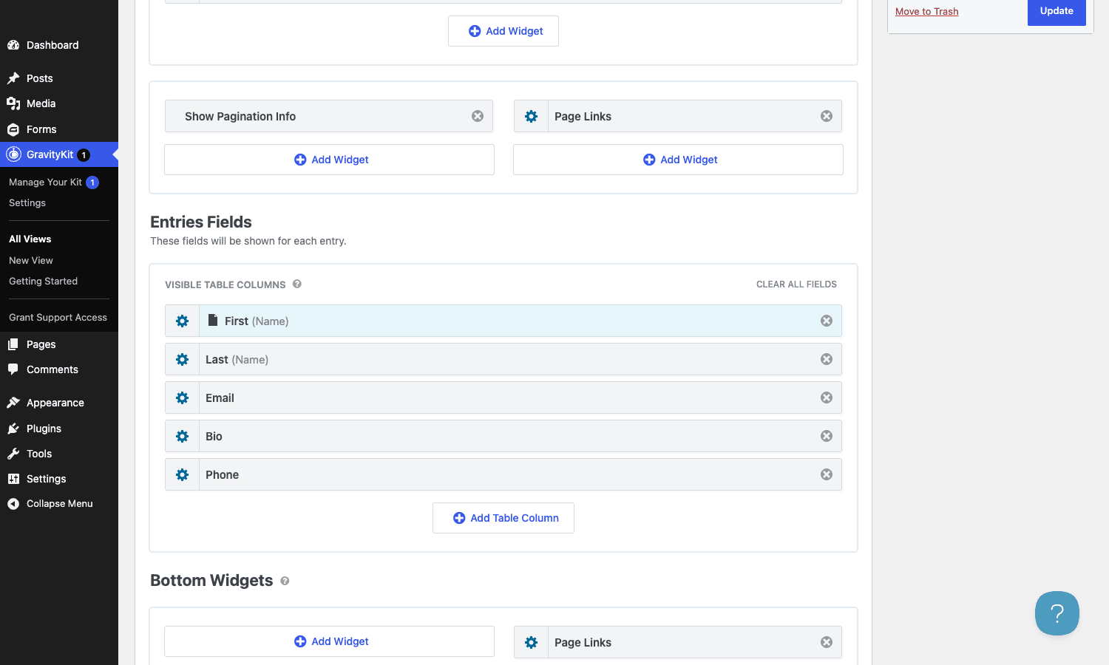This screenshot has width=1109, height=665.
Task: Select the Show Pagination Info widget label
Action: 240,116
